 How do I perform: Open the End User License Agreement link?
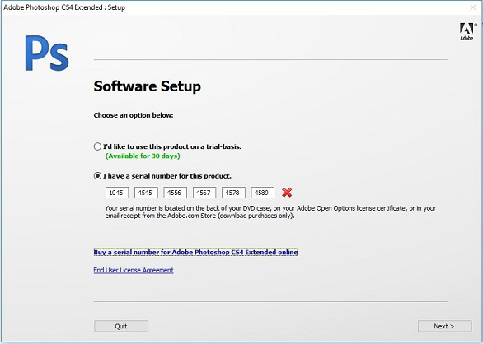coord(134,270)
